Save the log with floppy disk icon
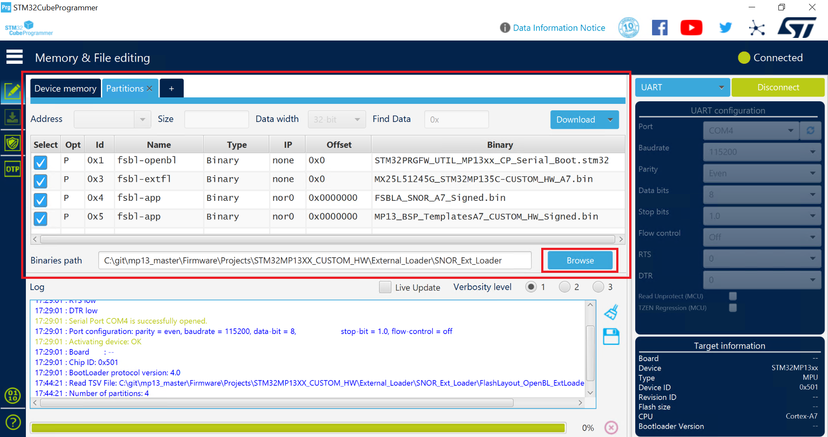Screen dimensions: 828x437 click(611, 337)
